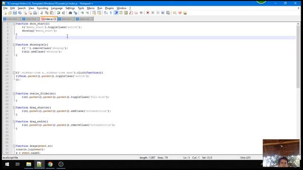This screenshot has height=170, width=303.
Task: Toggle the Function List panel
Action: [x=131, y=13]
